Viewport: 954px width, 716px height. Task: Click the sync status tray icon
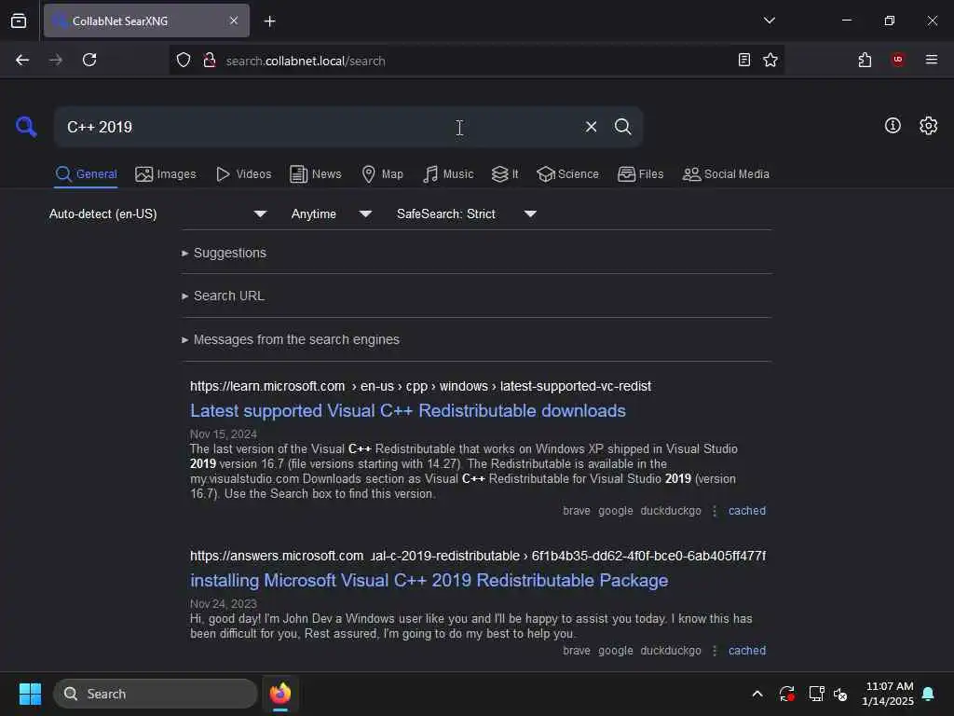coord(786,694)
